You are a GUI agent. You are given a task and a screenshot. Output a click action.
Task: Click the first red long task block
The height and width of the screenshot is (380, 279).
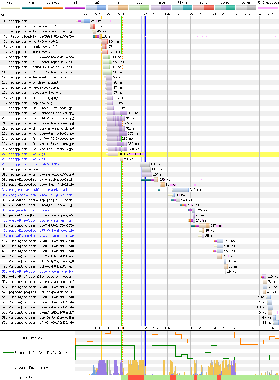[x=136, y=377]
